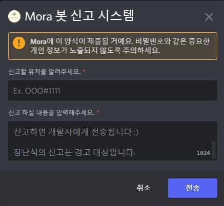
Task: Click the orange exclamation warning icon
Action: tap(19, 43)
